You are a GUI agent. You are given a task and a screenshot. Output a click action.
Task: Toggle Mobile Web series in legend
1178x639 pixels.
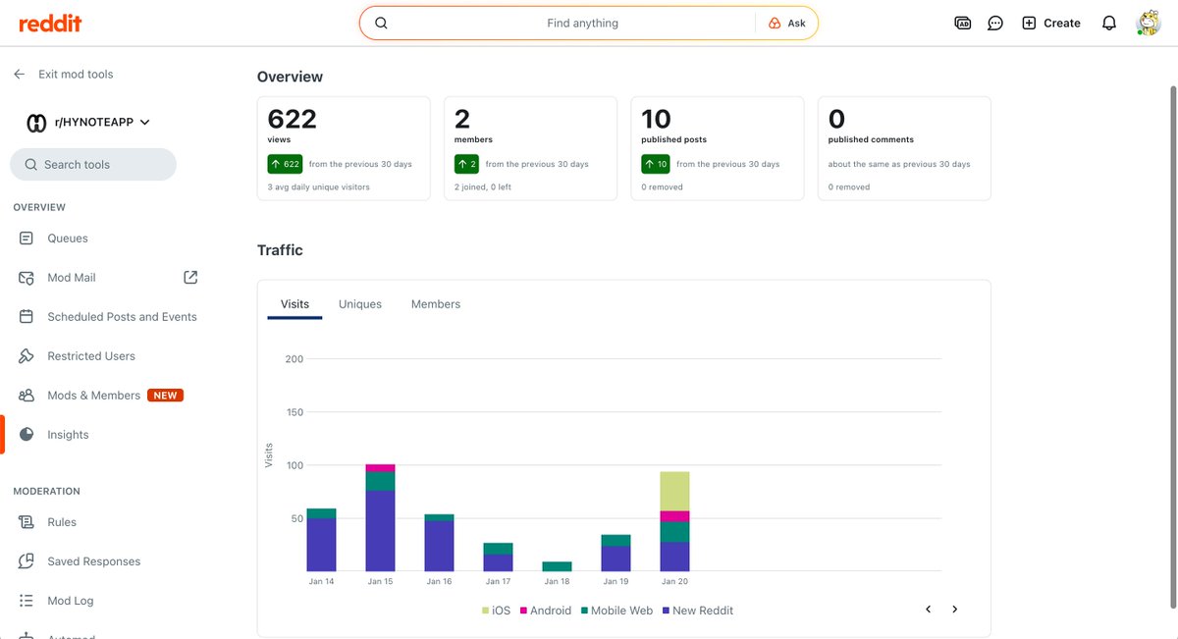(616, 611)
